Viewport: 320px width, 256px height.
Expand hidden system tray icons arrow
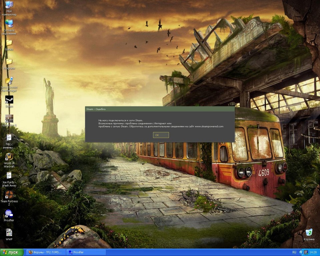(301, 252)
